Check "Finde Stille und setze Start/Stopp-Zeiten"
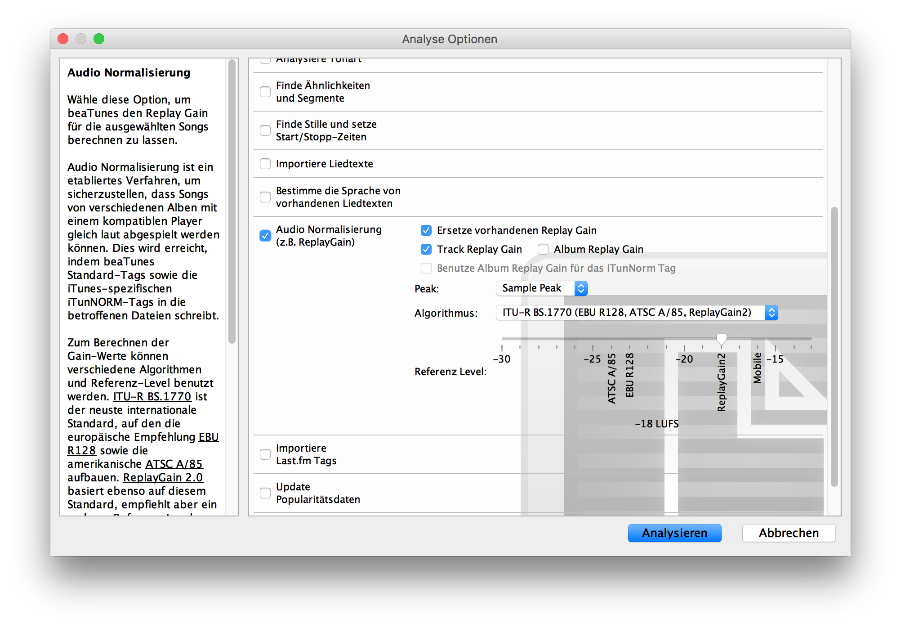Image resolution: width=901 pixels, height=628 pixels. [x=265, y=130]
